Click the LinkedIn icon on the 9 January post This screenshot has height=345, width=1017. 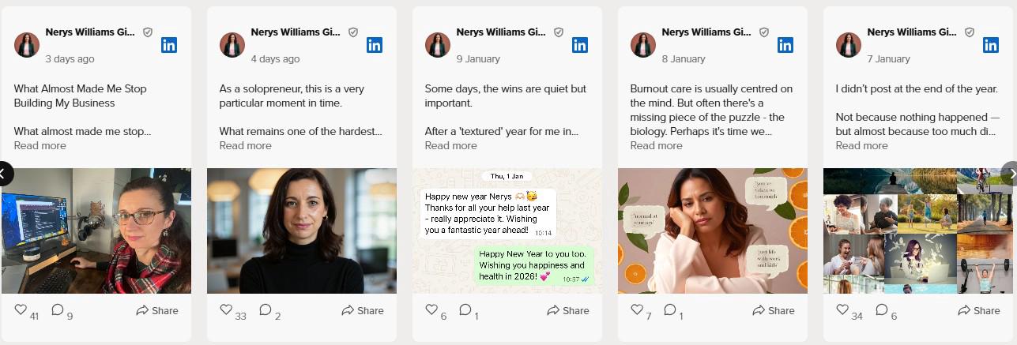(x=580, y=45)
